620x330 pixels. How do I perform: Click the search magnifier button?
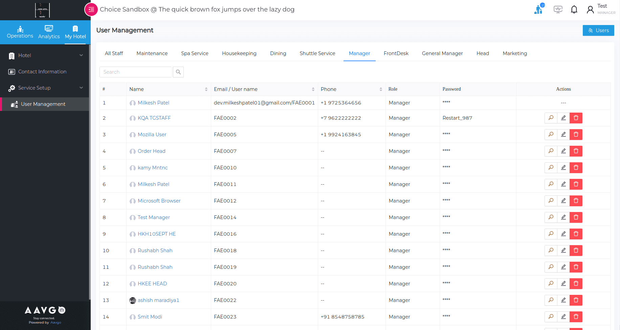(x=178, y=72)
